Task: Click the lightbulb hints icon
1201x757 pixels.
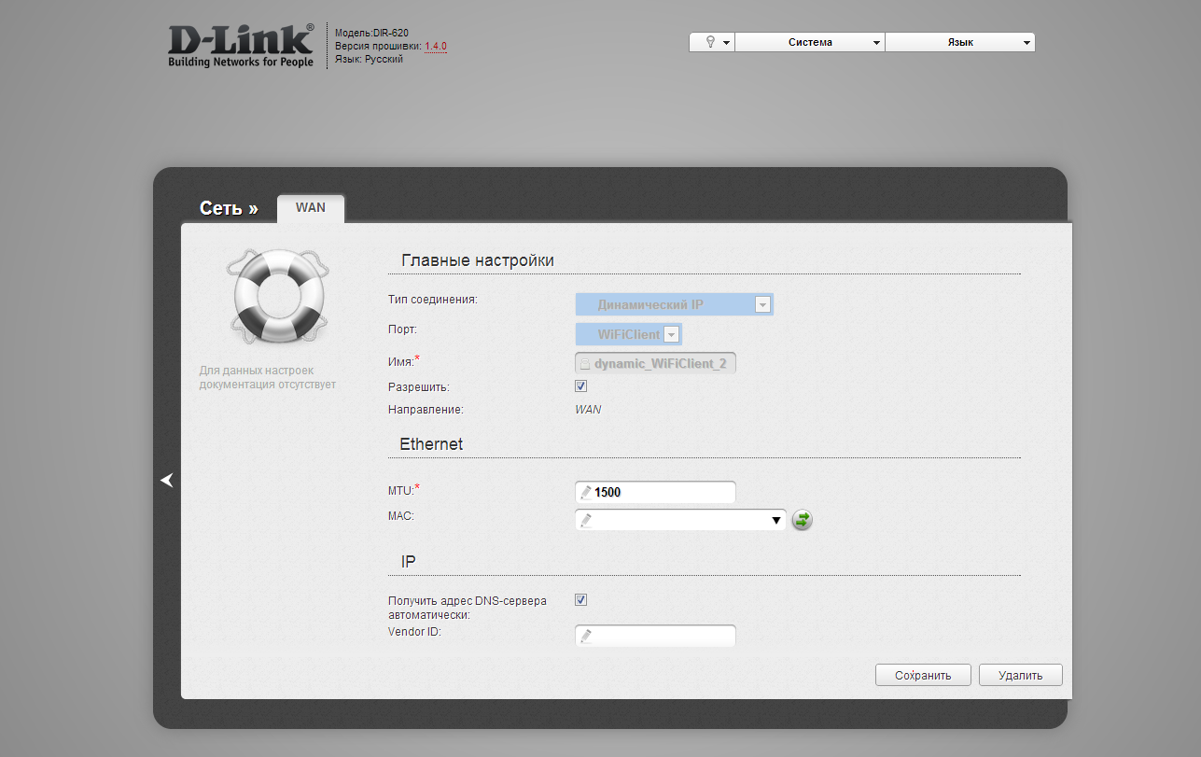Action: coord(711,42)
